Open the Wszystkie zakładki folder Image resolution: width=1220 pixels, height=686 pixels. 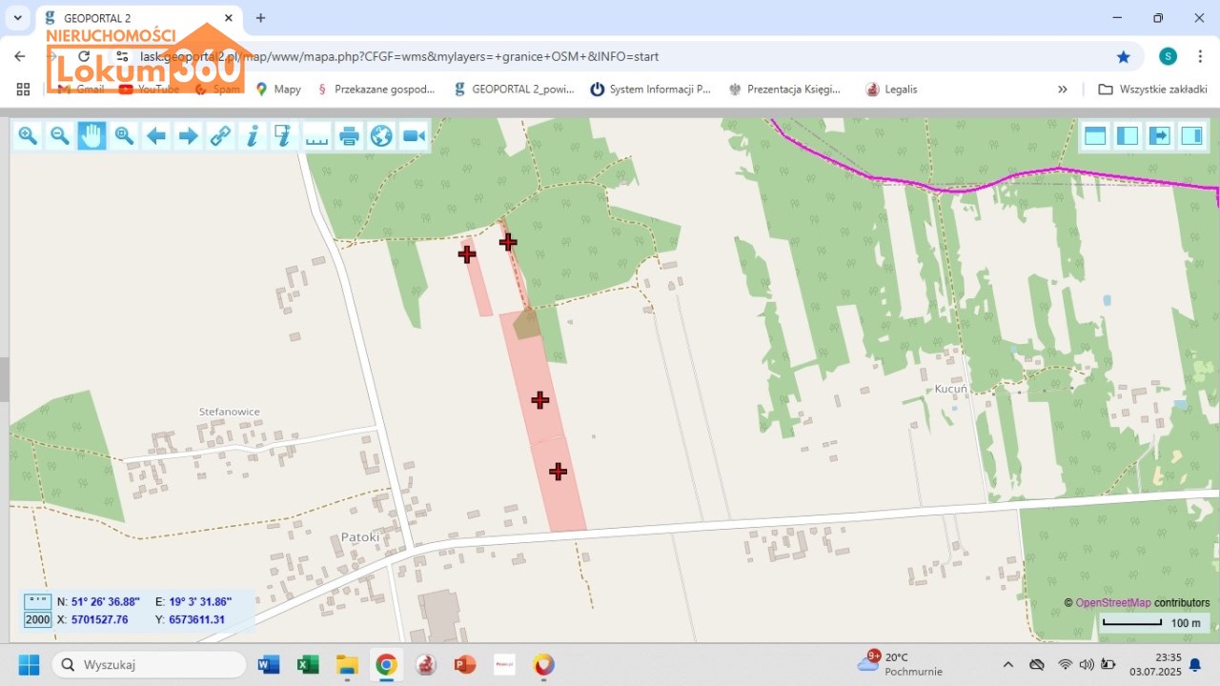[1153, 89]
